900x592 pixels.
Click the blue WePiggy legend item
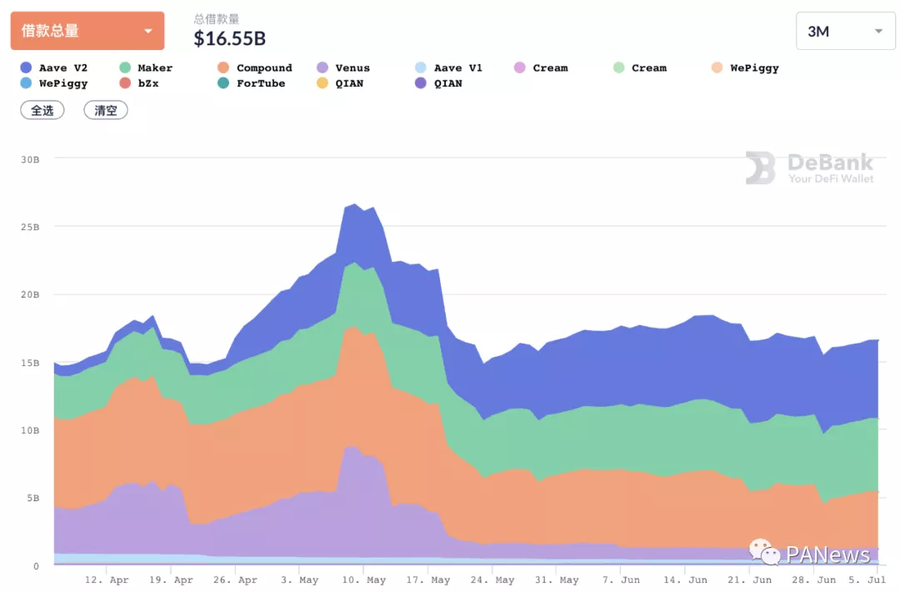55,83
